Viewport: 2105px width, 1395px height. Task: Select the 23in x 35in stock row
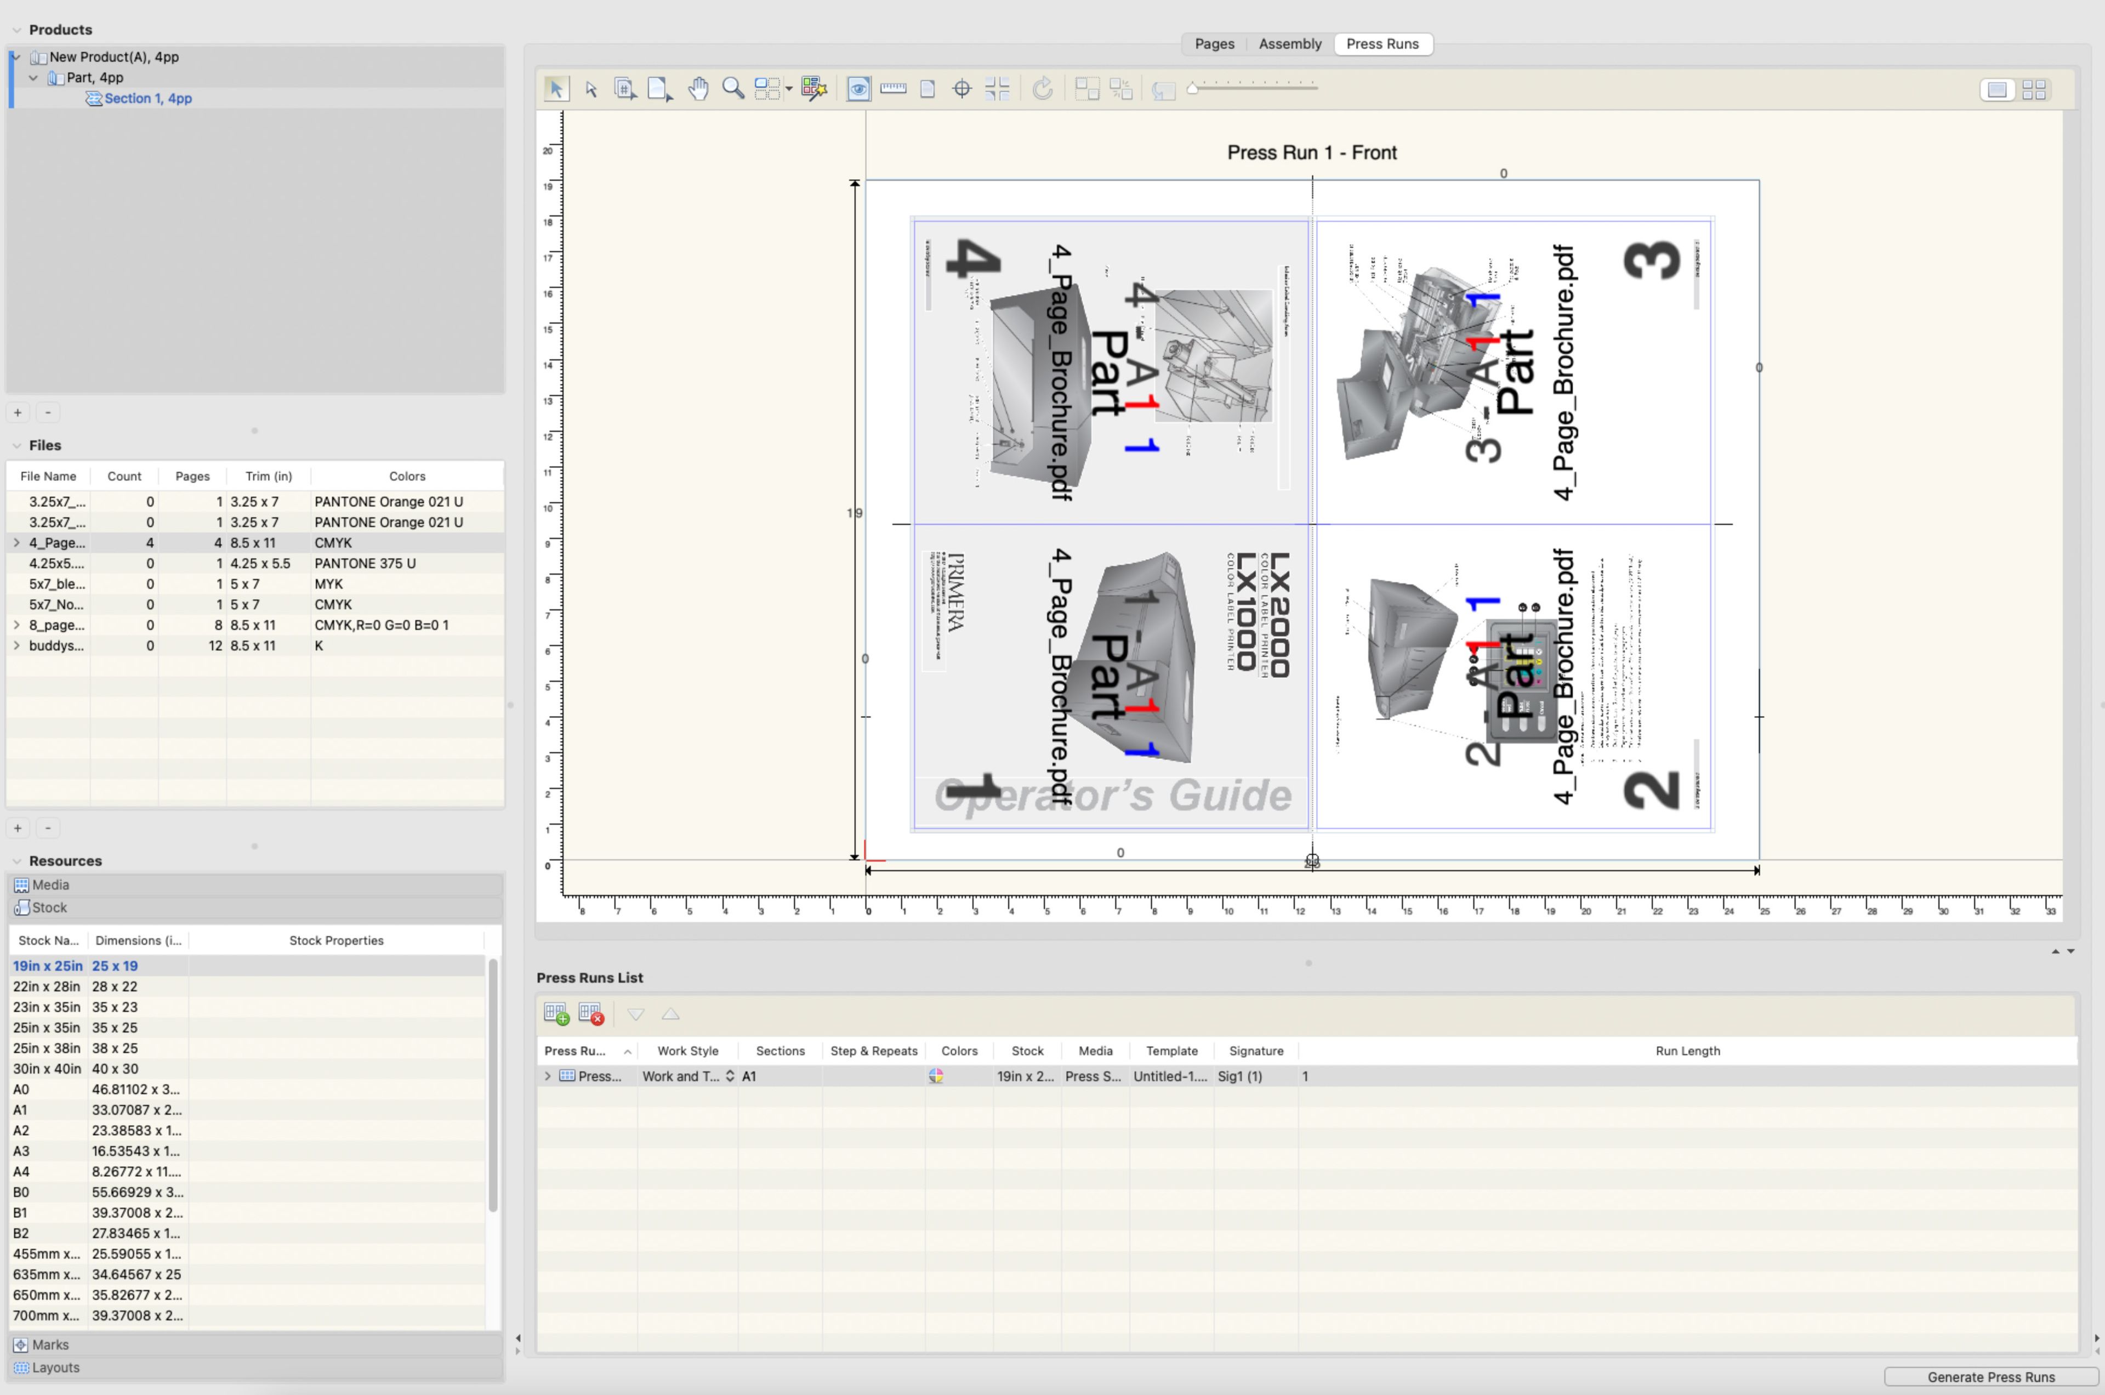(x=46, y=1007)
